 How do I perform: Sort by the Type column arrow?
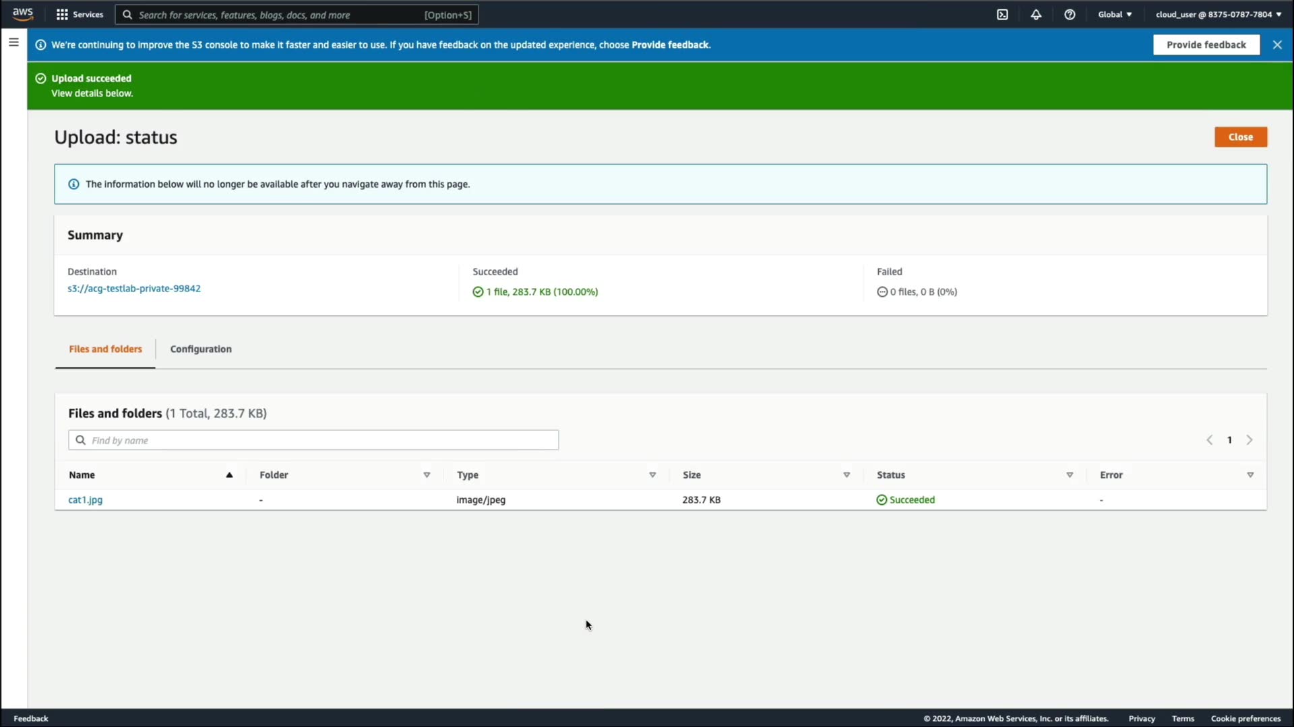pos(652,475)
